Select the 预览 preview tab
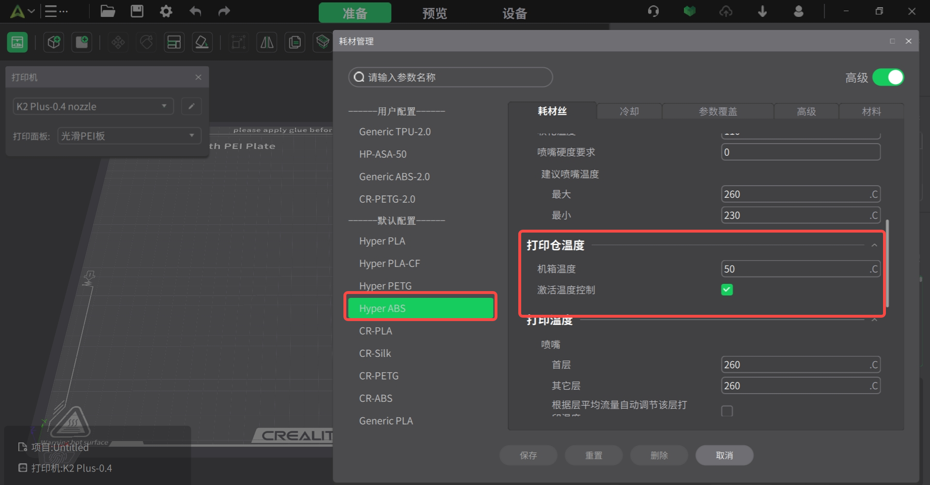Image resolution: width=930 pixels, height=485 pixels. [x=434, y=13]
